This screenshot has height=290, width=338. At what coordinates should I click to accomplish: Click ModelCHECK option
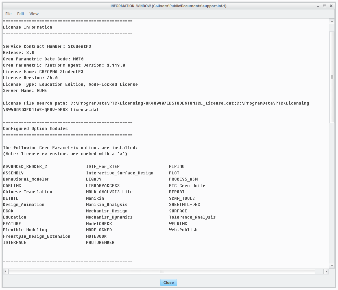pyautogui.click(x=99, y=224)
